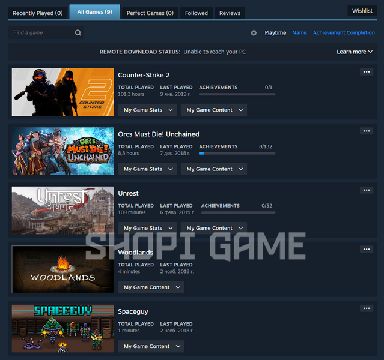Expand Spaceguy My Game Content dropdown
This screenshot has width=384, height=360.
coord(151,346)
